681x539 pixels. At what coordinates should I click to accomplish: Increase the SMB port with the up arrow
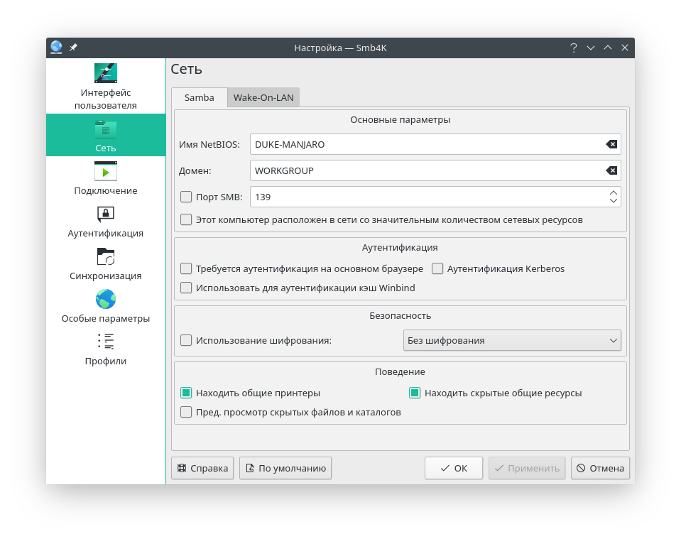click(x=614, y=192)
